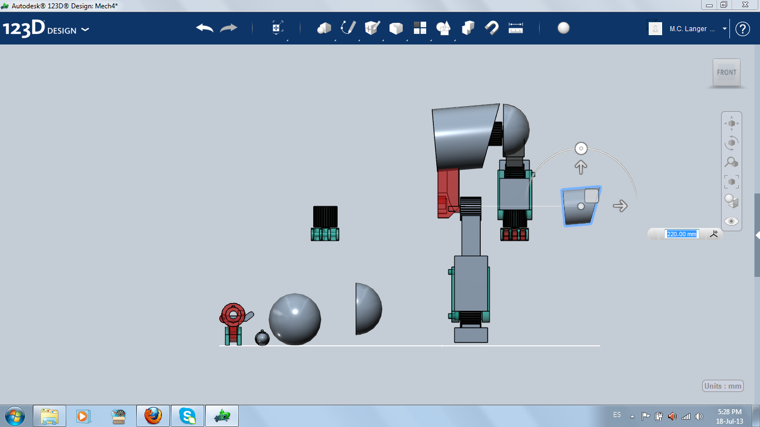Viewport: 760px width, 427px height.
Task: Click the upward move arrow of the manipulator
Action: point(581,167)
